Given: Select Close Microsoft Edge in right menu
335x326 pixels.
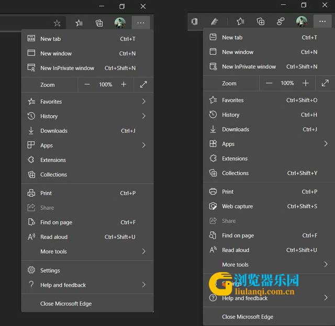Looking at the screenshot, I should pos(269,317).
